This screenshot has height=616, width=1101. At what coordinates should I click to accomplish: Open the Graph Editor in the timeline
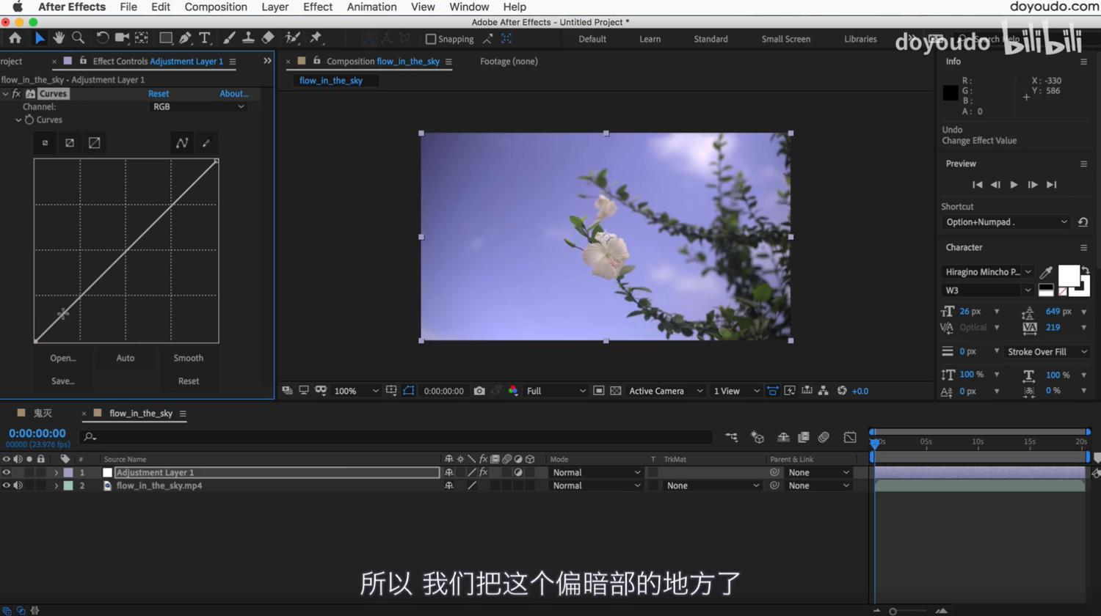click(849, 437)
